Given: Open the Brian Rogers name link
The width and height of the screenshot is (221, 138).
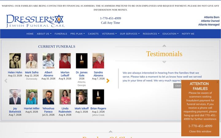Looking at the screenshot, I should point(98,109).
